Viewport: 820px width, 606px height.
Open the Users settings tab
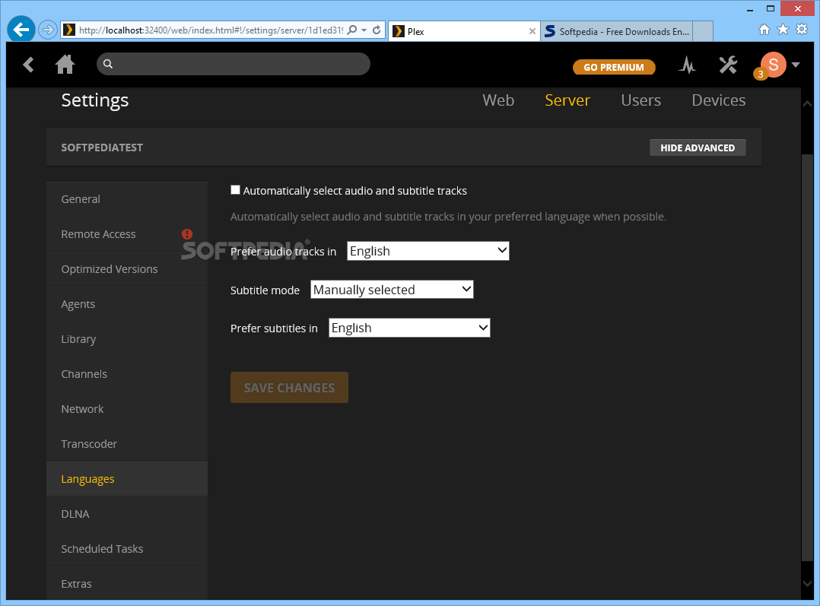(640, 100)
